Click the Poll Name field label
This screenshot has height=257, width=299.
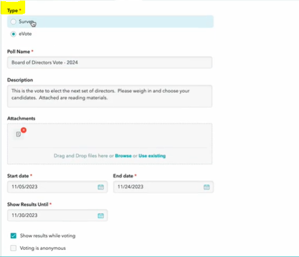19,52
